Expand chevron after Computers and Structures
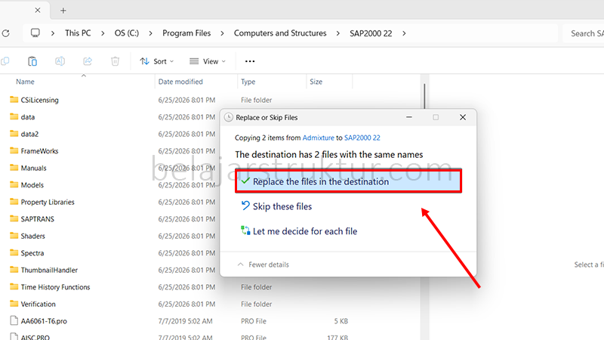 (337, 33)
